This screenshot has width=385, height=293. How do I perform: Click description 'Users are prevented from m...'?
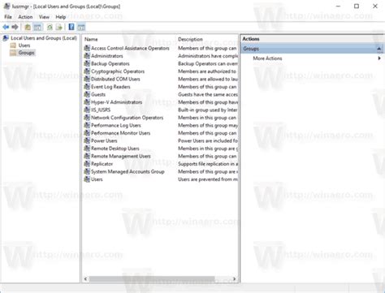208,179
